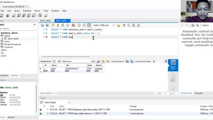Screen dimensions: 213x120
Task: Open a SQL script file in query toolbar
Action: click(x=43, y=25)
